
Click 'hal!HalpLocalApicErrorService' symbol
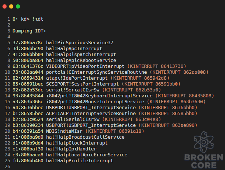(87, 155)
